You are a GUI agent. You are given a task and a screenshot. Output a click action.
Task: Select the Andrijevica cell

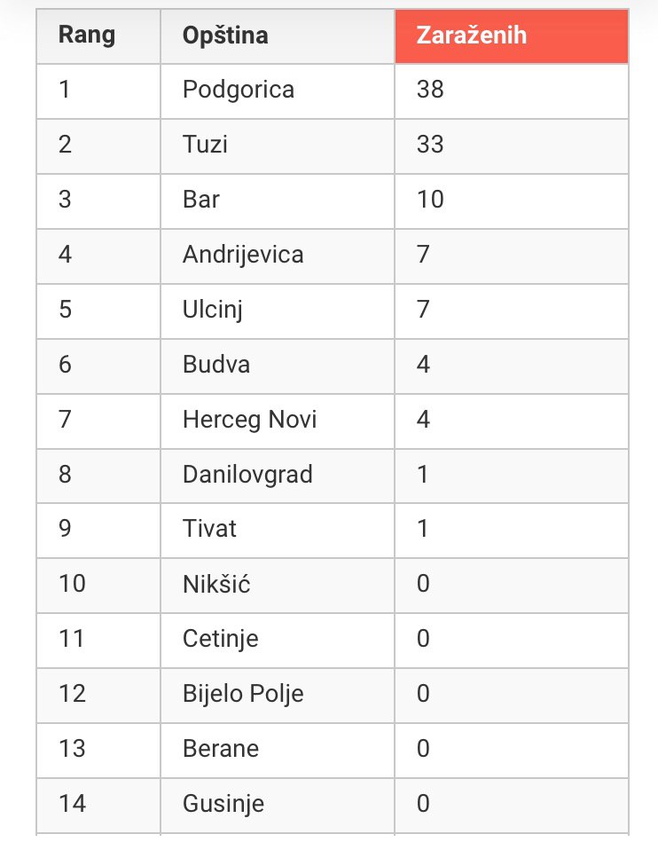(278, 256)
